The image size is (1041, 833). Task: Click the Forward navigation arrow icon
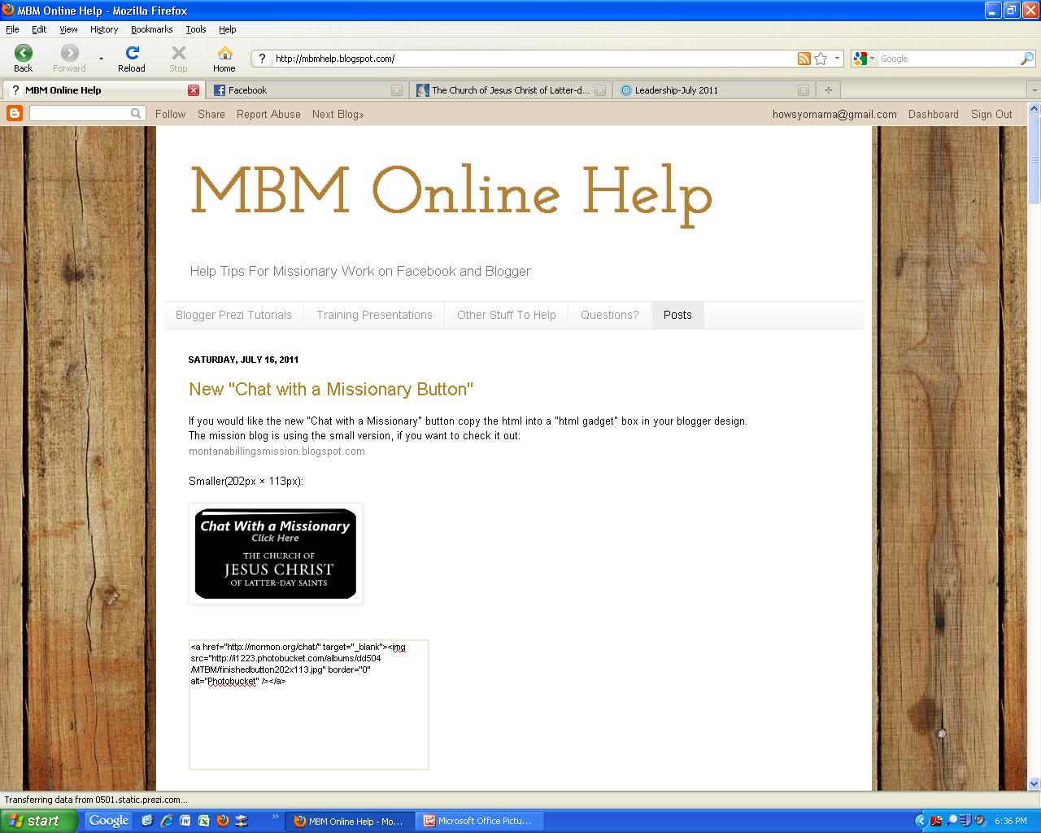[70, 54]
